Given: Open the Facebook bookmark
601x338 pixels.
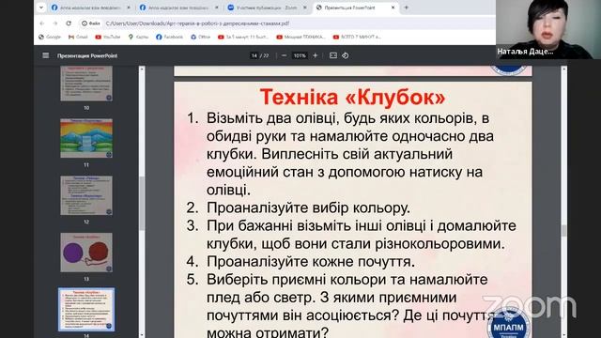Looking at the screenshot, I should click(x=169, y=37).
